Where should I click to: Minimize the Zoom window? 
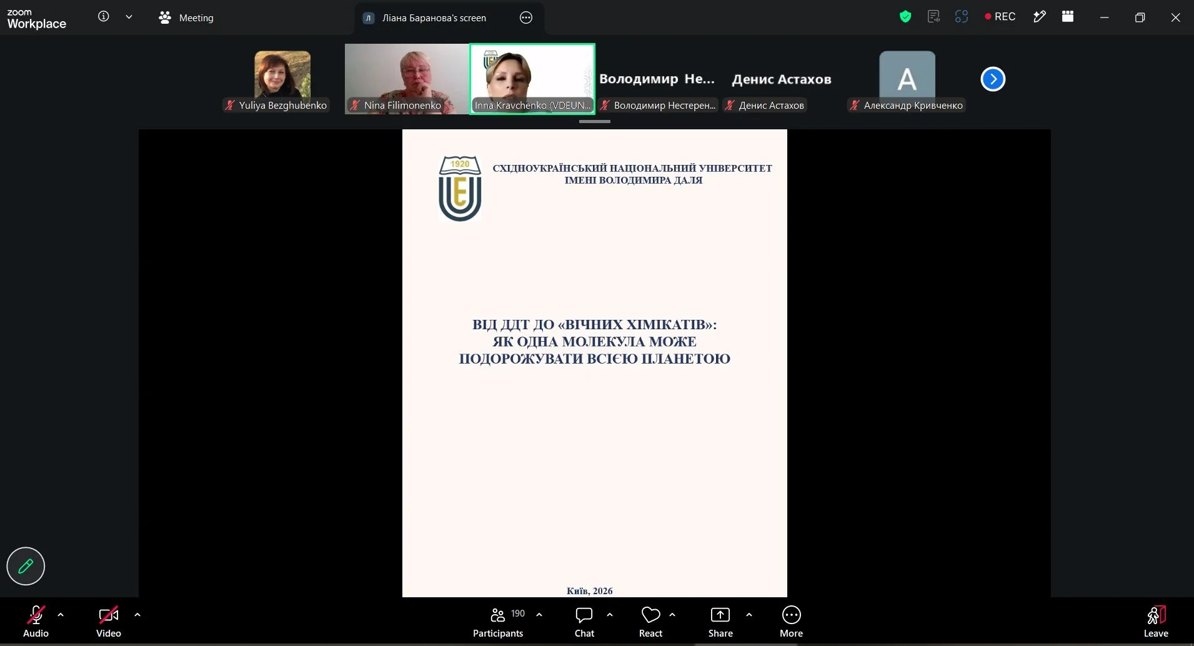coord(1104,17)
